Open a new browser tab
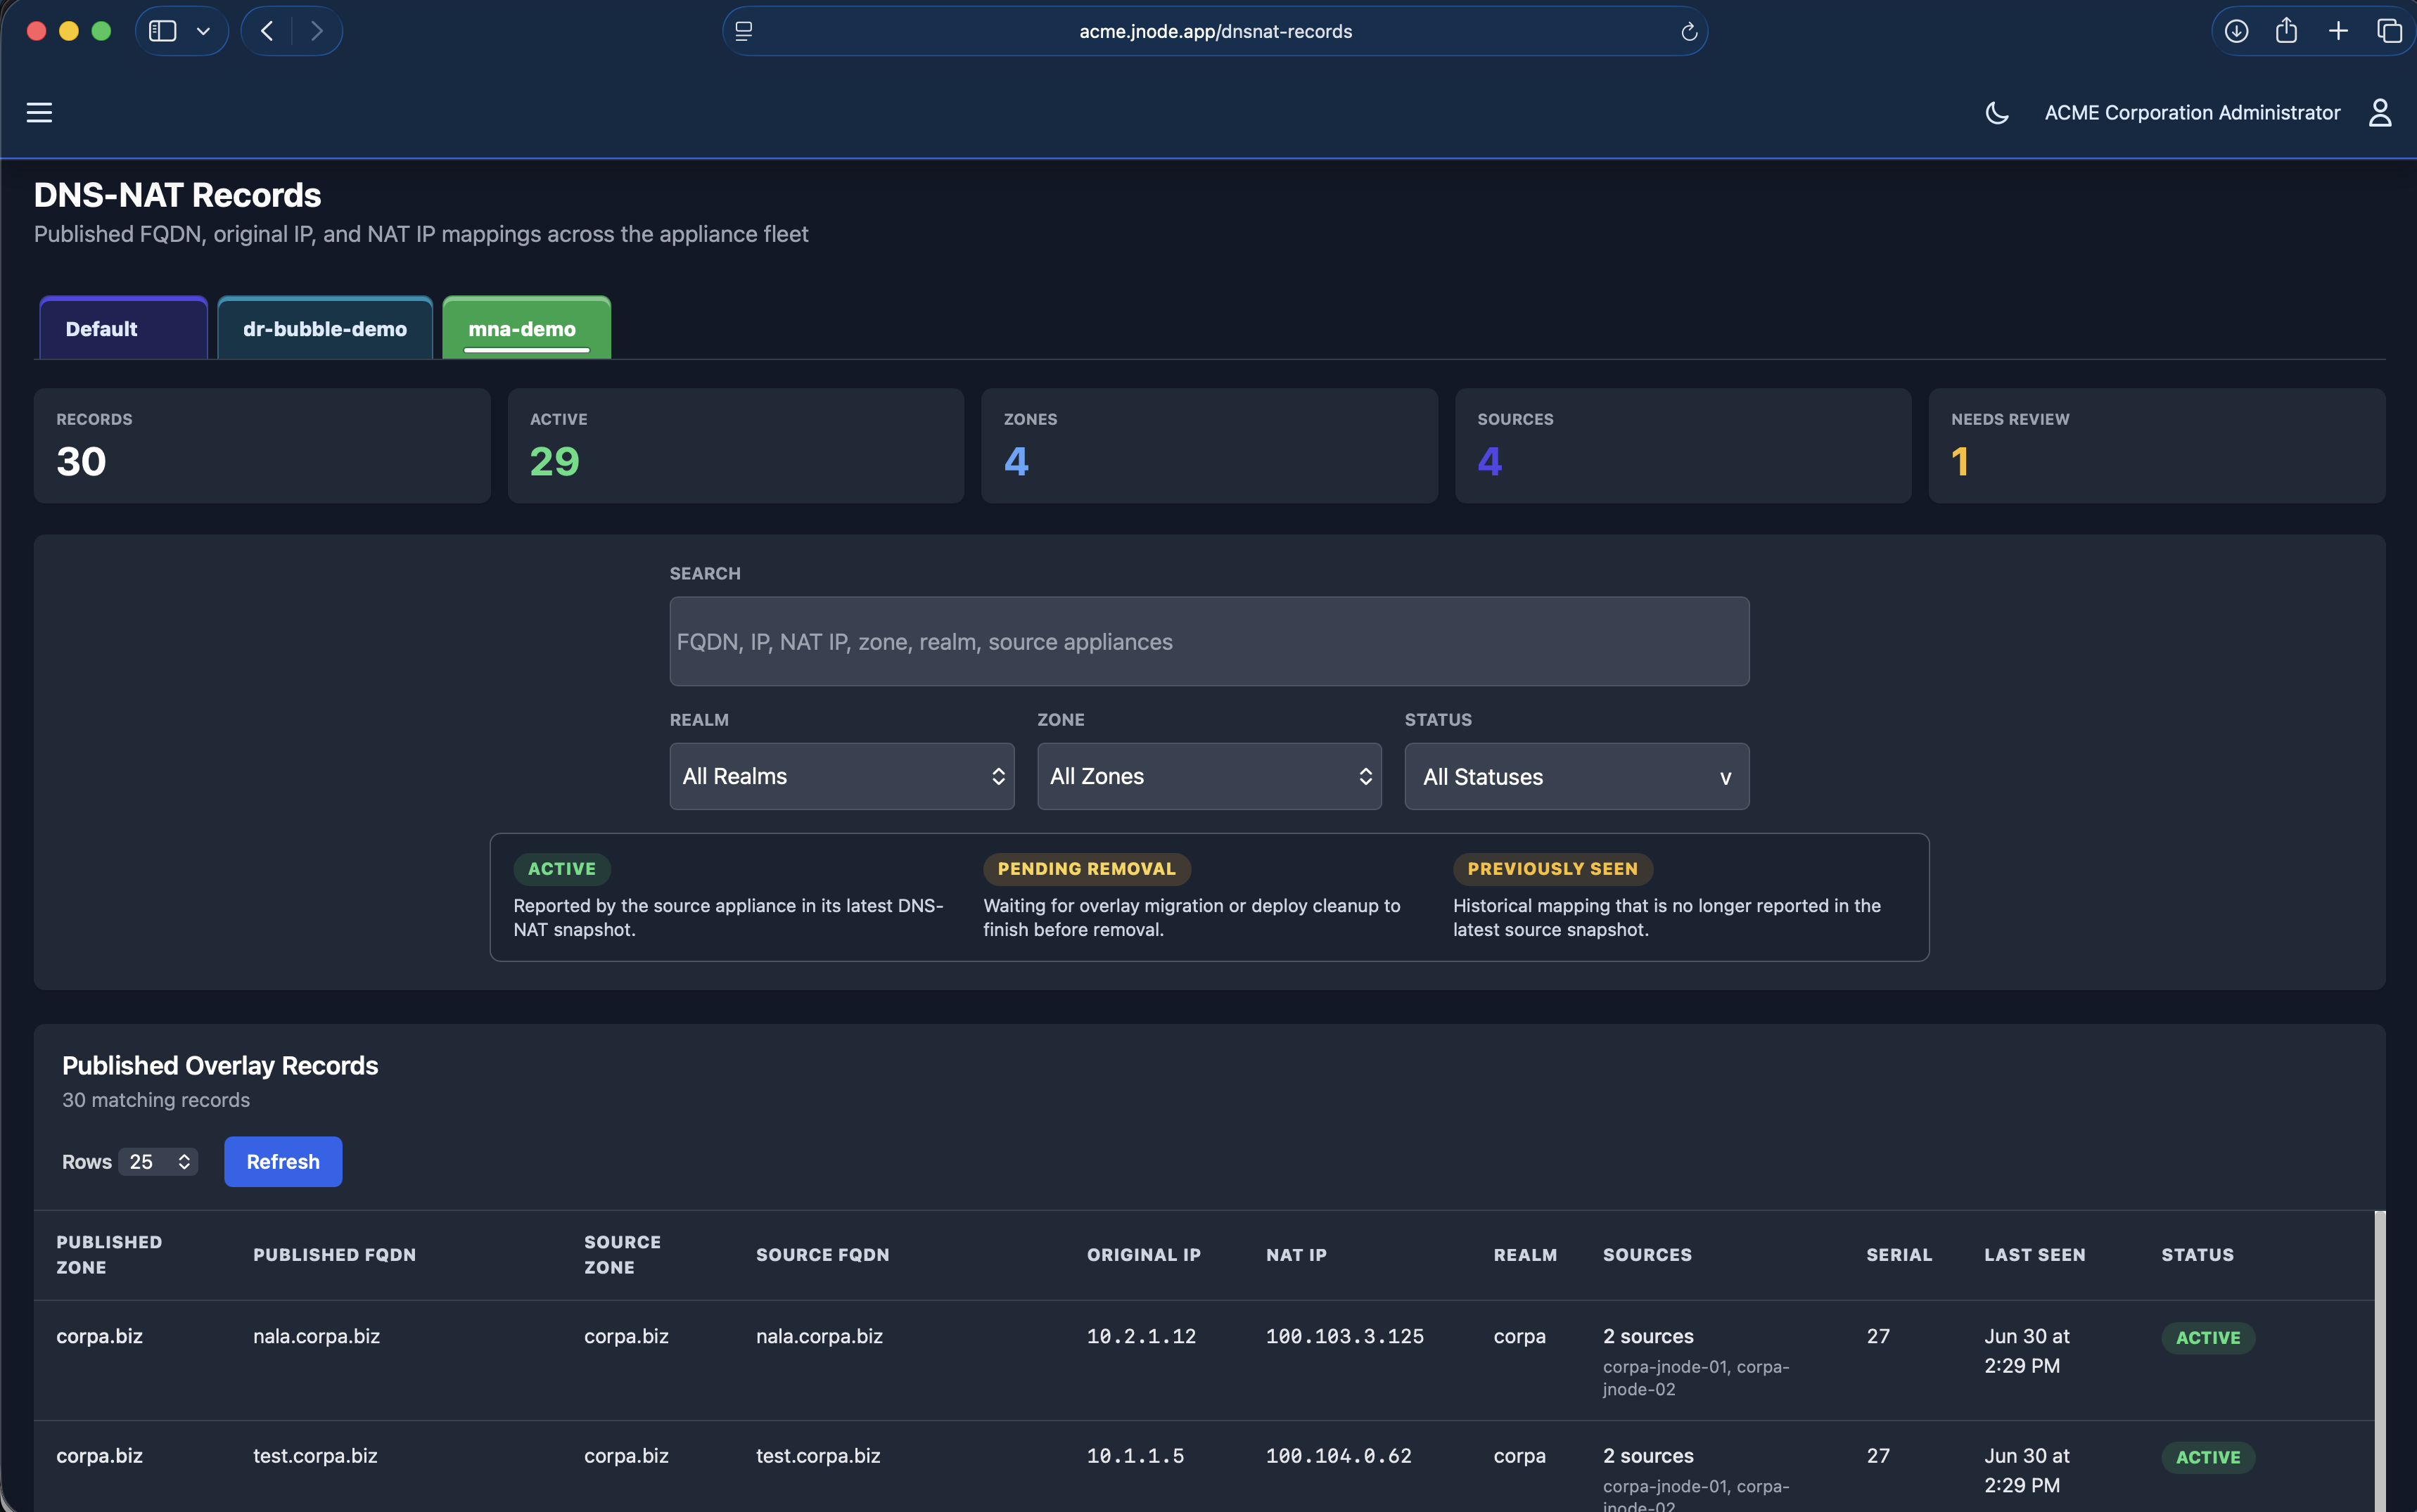The height and width of the screenshot is (1512, 2417). tap(2338, 31)
